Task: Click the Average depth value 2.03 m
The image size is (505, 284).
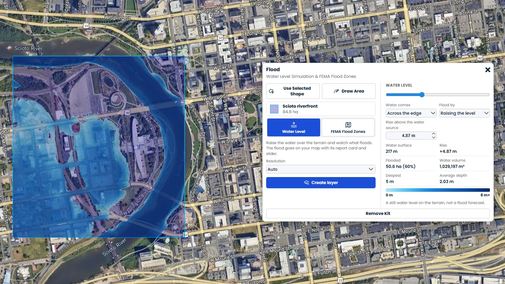Action: (446, 182)
